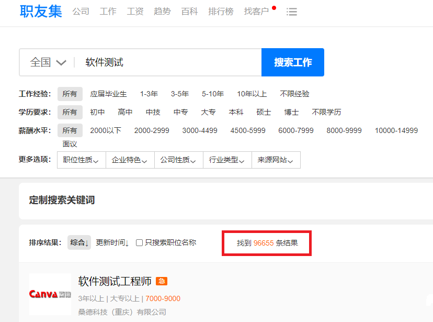
Task: Select 所有 for 学历要求
Action: tap(70, 112)
